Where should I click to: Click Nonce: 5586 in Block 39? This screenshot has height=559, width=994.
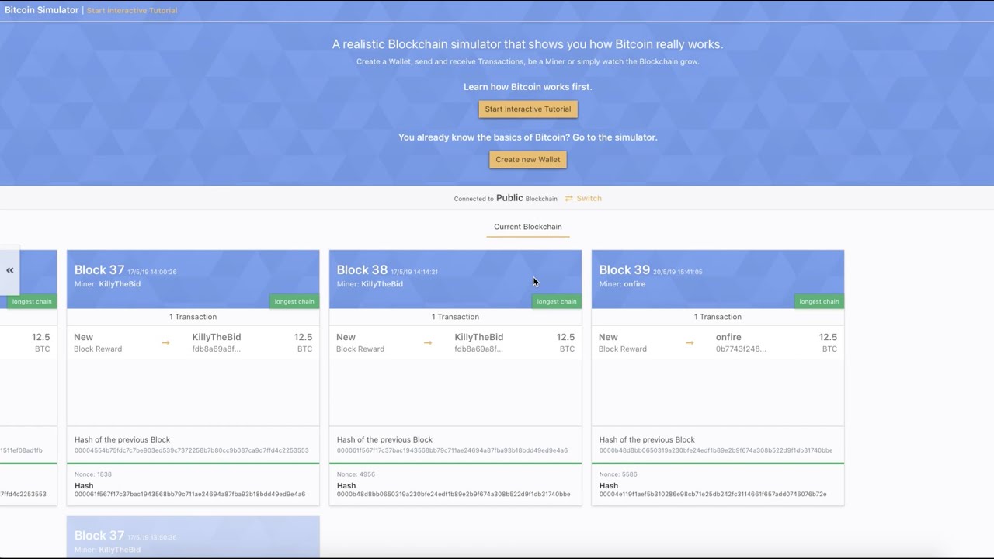pos(618,474)
